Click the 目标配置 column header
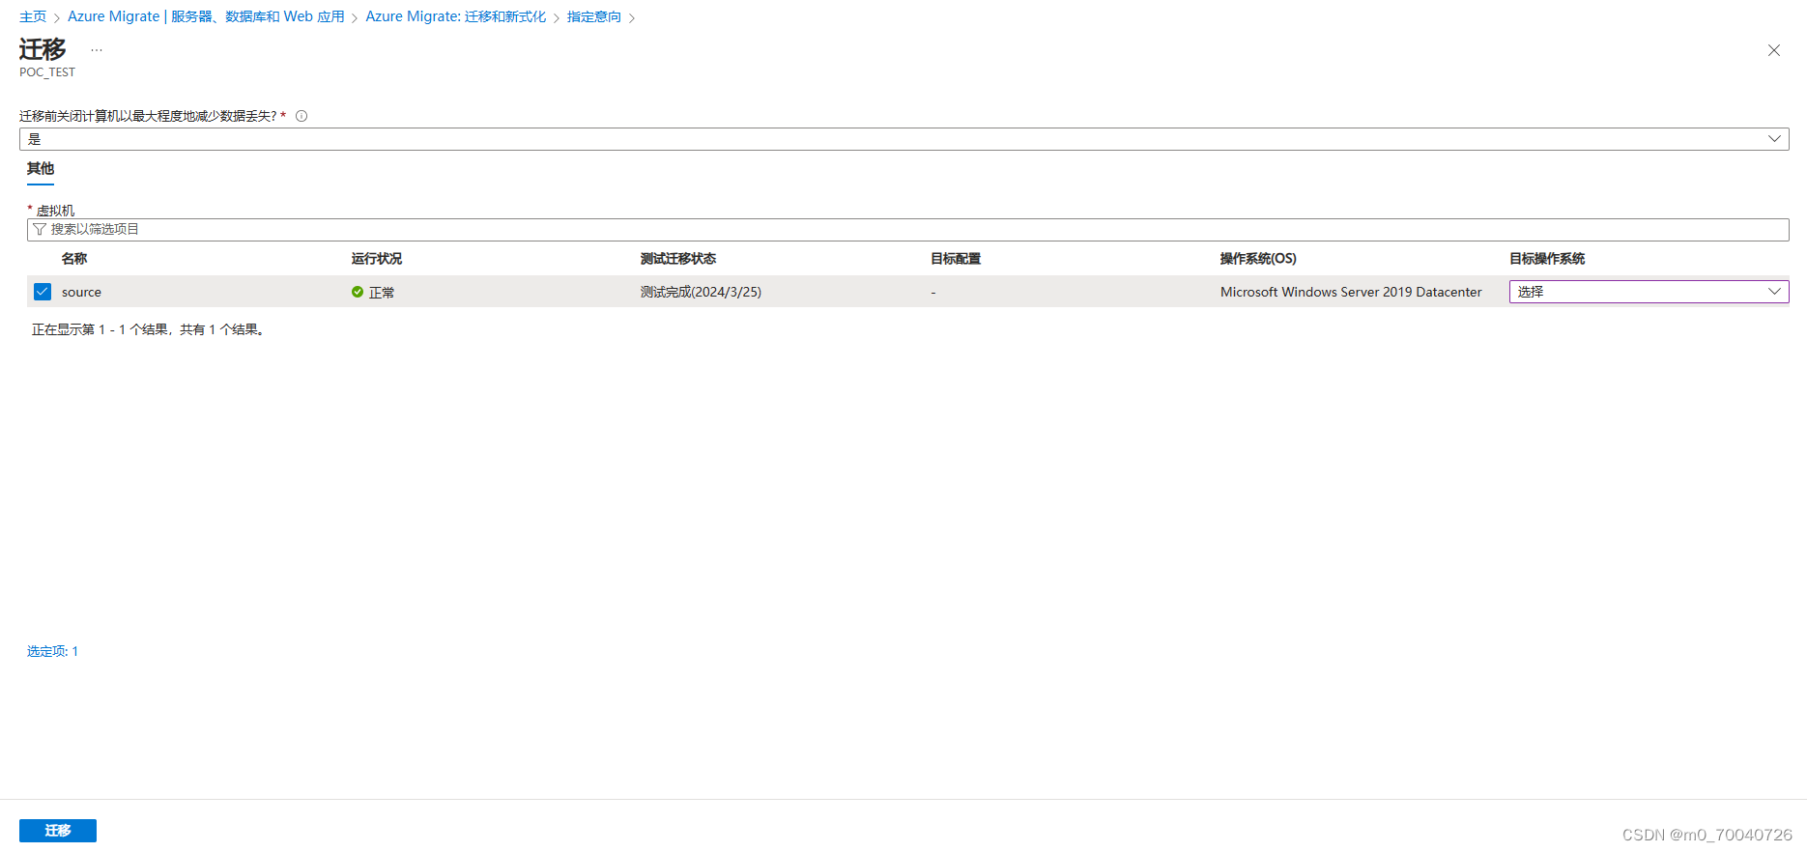Screen dimensions: 1807x852 click(x=956, y=259)
